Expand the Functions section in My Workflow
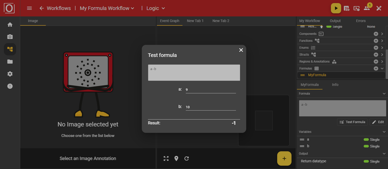The width and height of the screenshot is (388, 169). pos(382,41)
